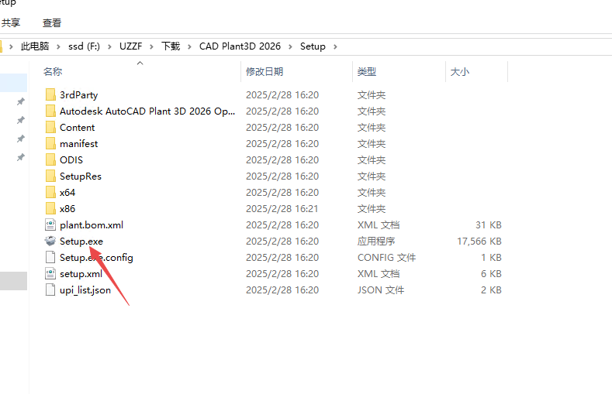This screenshot has height=394, width=612.
Task: Navigate to CAD Plant3D 2026 breadcrumb
Action: [x=240, y=46]
